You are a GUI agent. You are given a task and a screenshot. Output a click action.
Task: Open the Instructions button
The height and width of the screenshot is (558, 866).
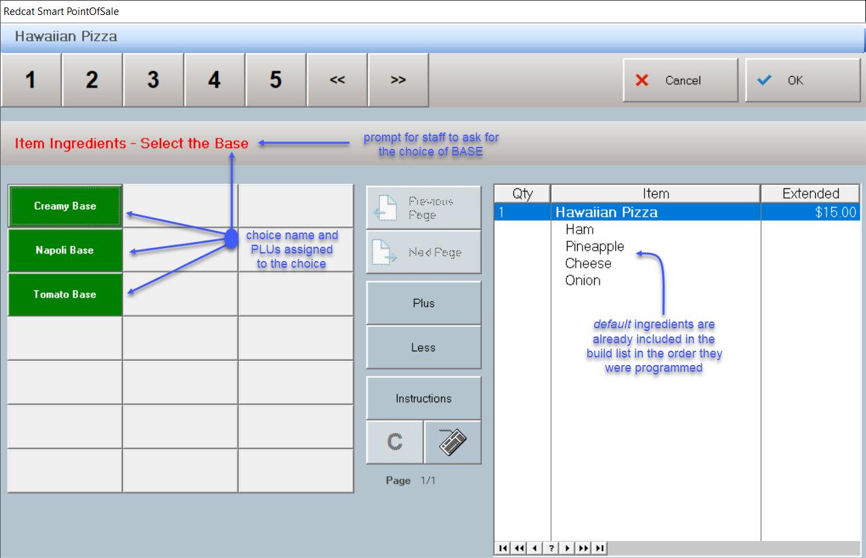pos(423,398)
